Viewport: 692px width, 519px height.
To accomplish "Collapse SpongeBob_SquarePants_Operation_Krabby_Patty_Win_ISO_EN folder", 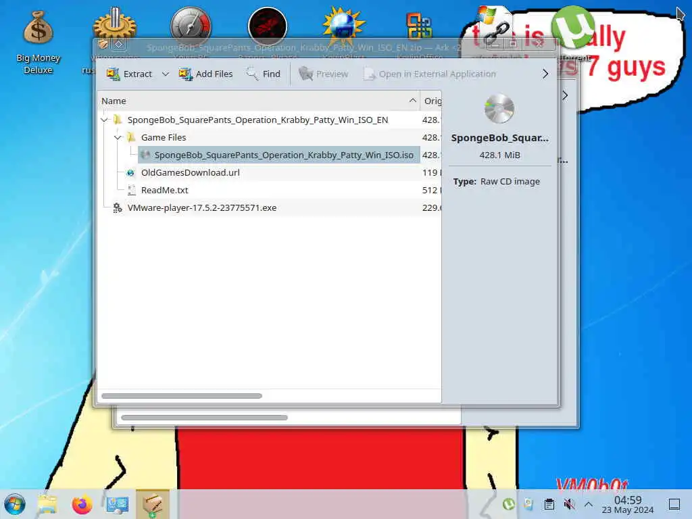I will 104,120.
